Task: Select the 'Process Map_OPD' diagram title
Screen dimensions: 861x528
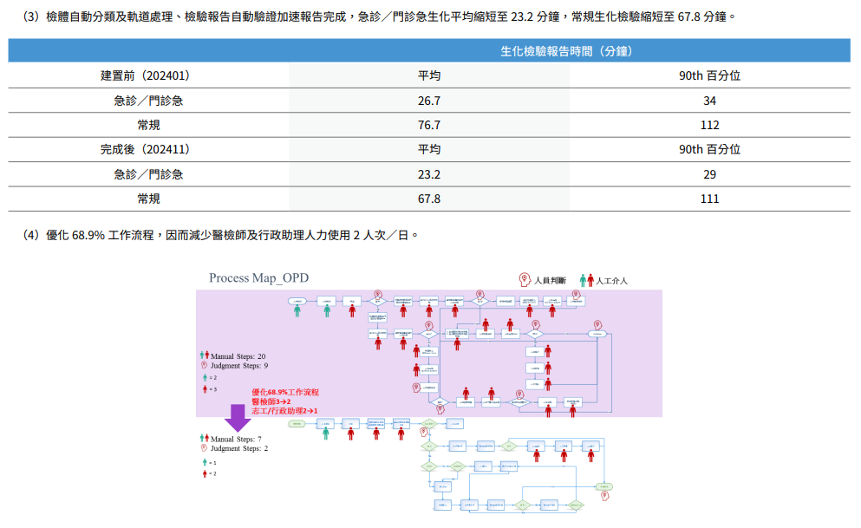Action: point(258,277)
